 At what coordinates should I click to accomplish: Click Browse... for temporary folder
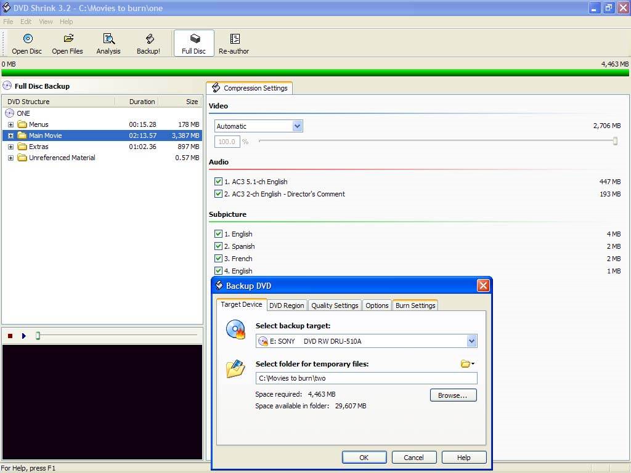453,395
